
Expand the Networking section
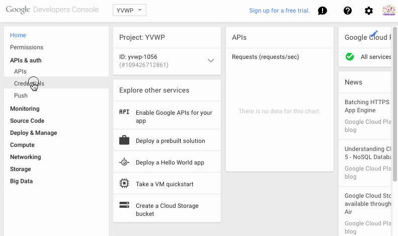pos(25,157)
